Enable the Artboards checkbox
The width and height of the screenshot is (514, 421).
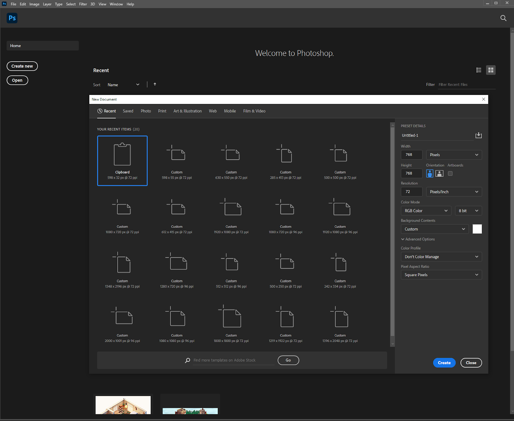[450, 173]
